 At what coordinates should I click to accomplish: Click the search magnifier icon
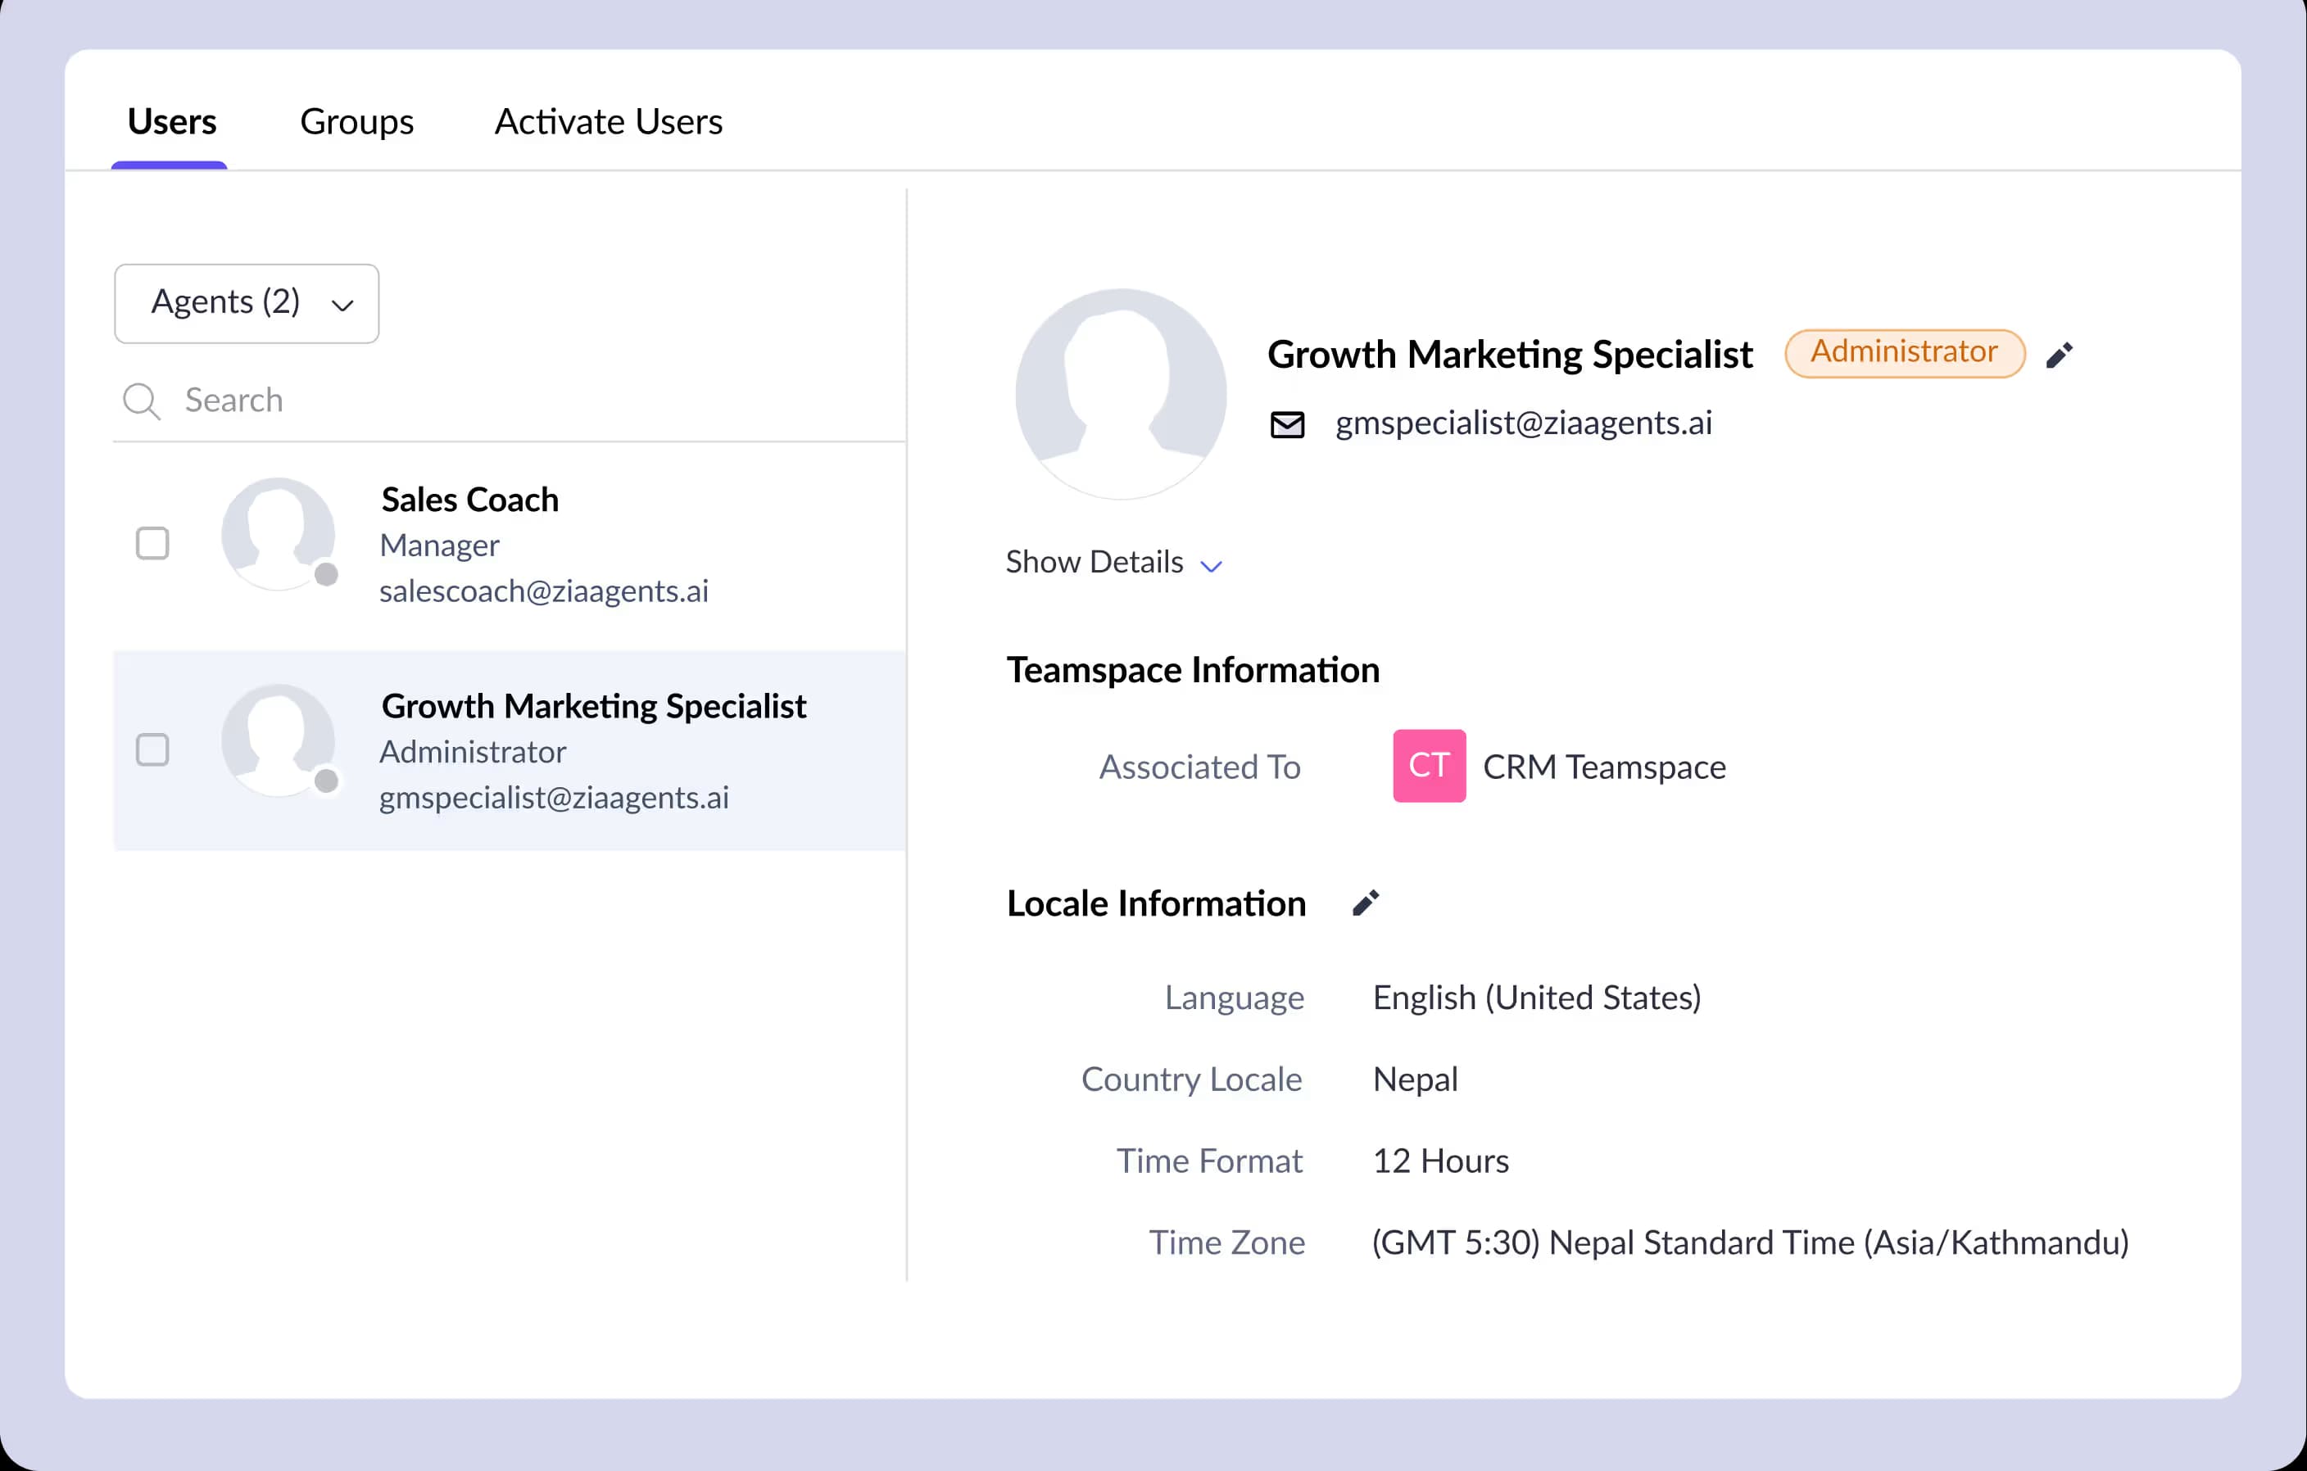click(141, 401)
